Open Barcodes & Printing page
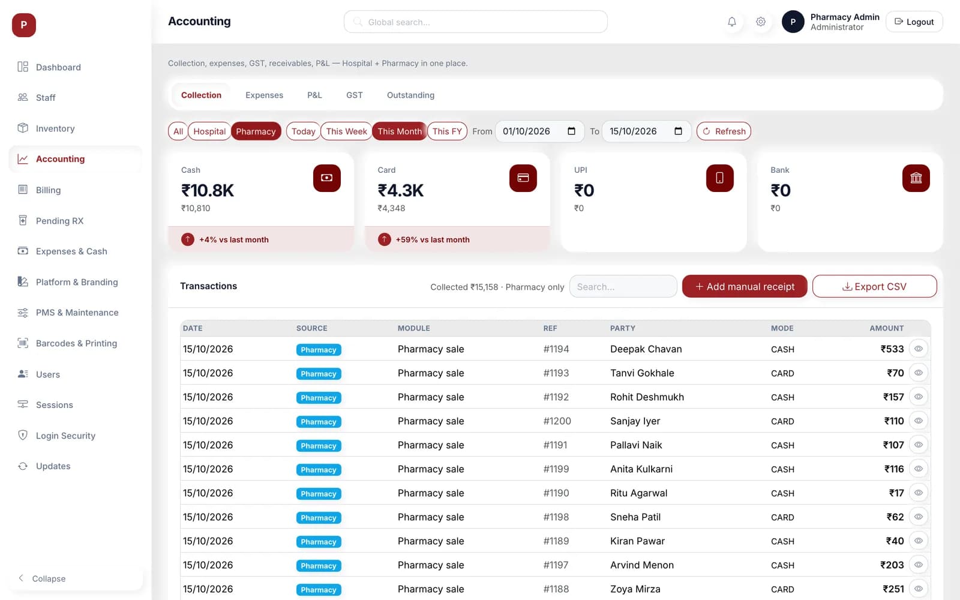The image size is (960, 600). coord(76,343)
